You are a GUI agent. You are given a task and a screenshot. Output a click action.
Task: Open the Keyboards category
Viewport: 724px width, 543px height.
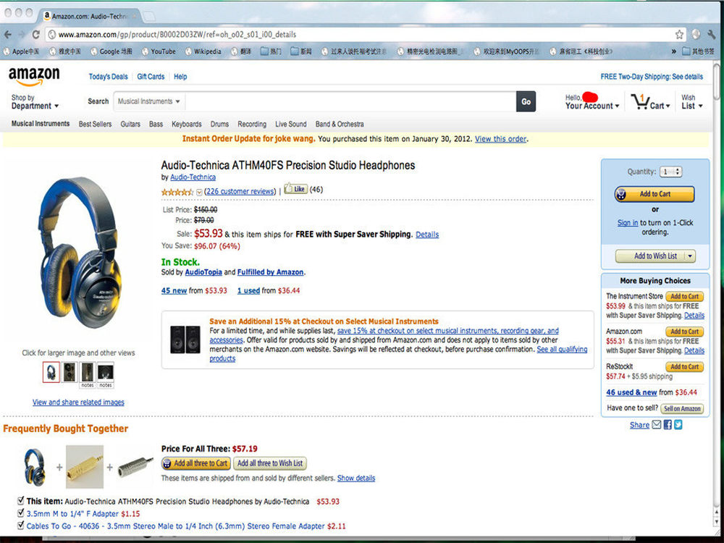coord(187,125)
